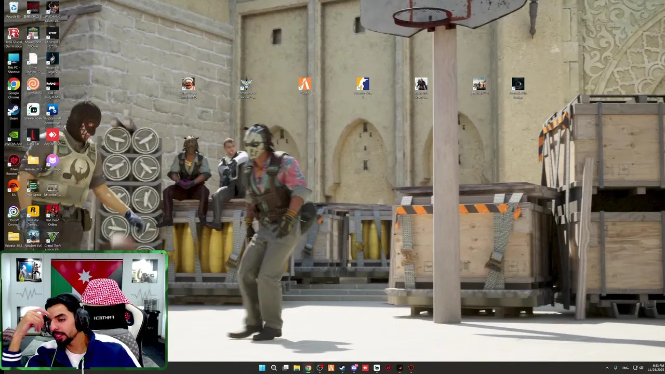
Task: Open the Windows Start menu
Action: tap(262, 368)
